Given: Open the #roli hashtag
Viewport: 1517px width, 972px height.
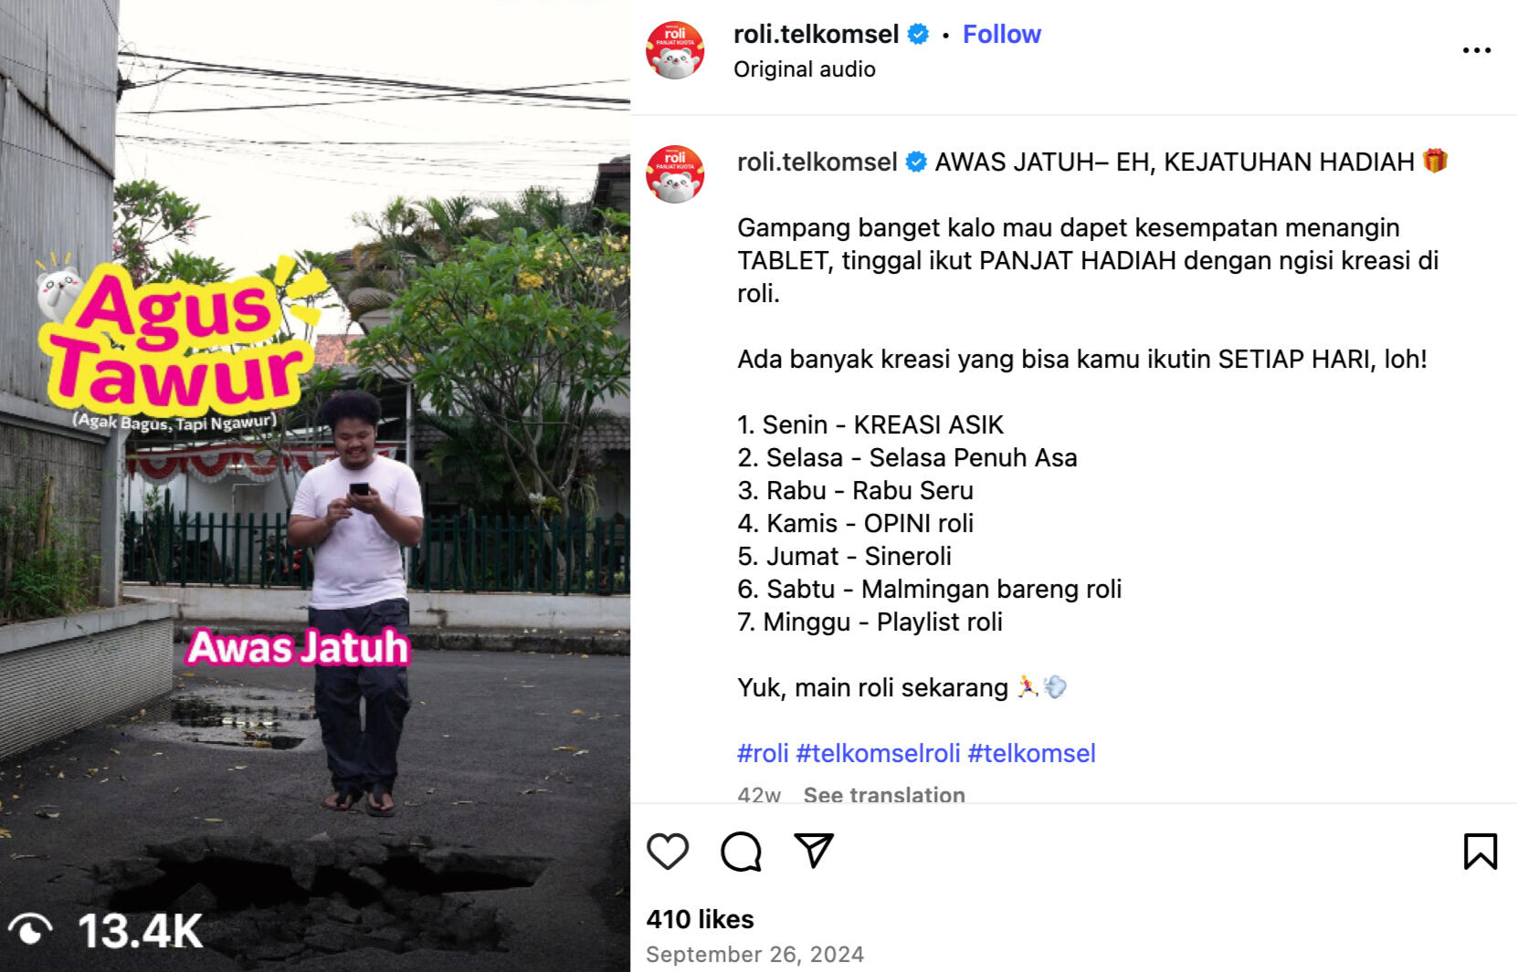Looking at the screenshot, I should tap(763, 753).
